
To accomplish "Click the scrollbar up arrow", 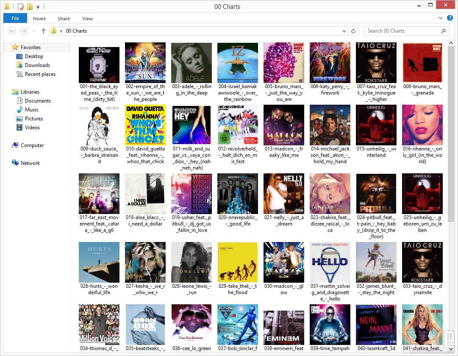I will (x=451, y=43).
